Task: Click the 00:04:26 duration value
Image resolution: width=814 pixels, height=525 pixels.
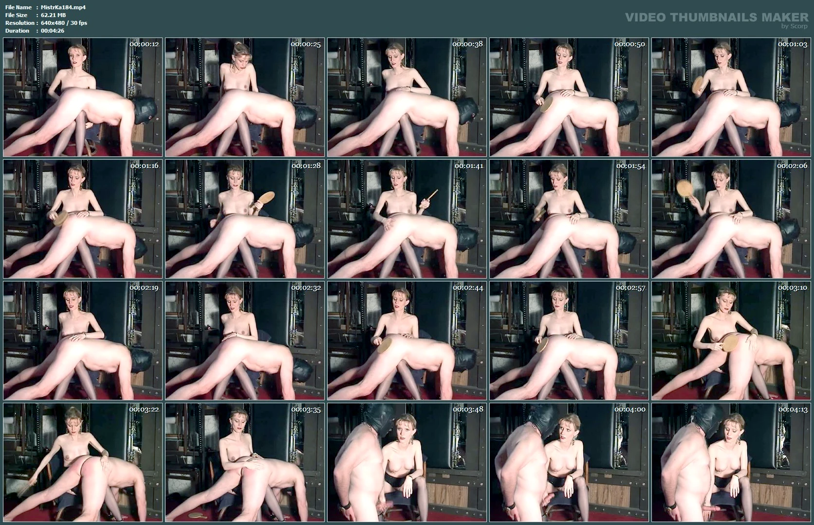Action: coord(53,31)
